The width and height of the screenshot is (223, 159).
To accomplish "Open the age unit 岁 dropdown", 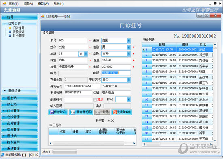I will pyautogui.click(x=86, y=54).
